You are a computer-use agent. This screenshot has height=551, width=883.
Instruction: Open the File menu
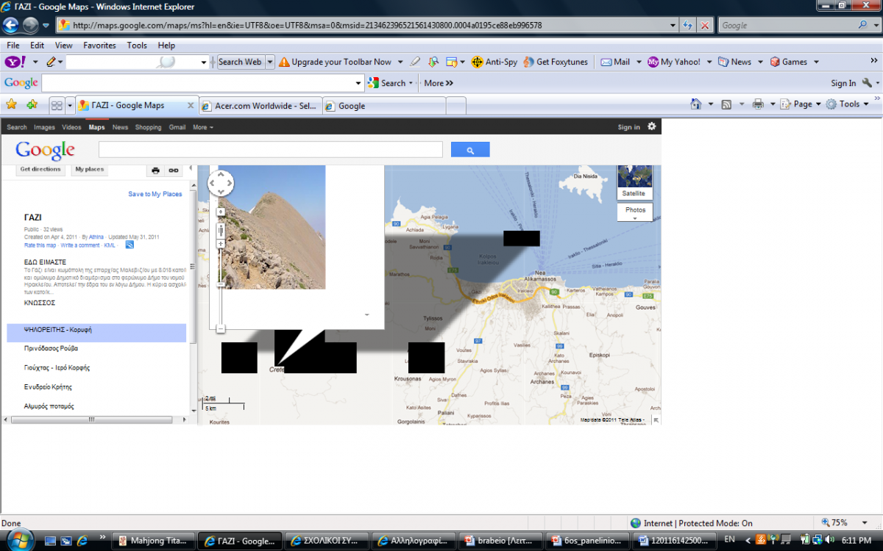coord(13,45)
